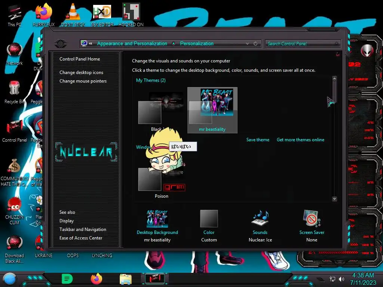383x287 pixels.
Task: Open Taskbar and Navigation link
Action: click(83, 229)
